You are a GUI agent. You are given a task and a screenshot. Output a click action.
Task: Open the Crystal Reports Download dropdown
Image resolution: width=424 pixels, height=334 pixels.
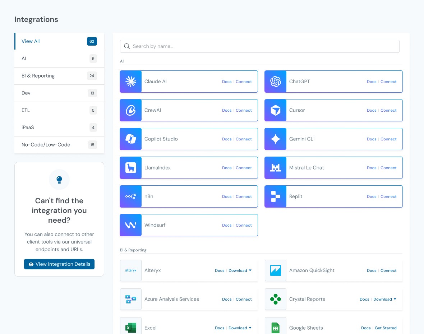(385, 299)
